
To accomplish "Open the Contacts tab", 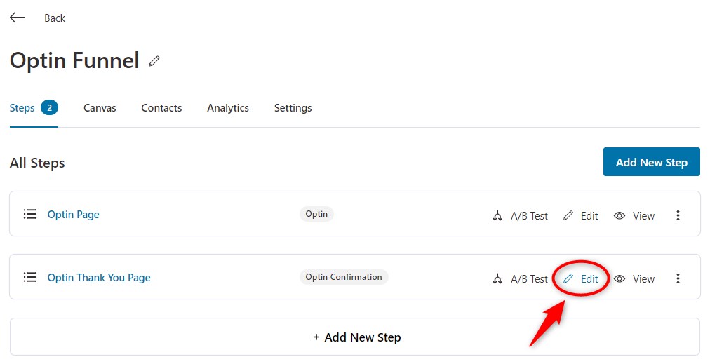I will (x=161, y=108).
